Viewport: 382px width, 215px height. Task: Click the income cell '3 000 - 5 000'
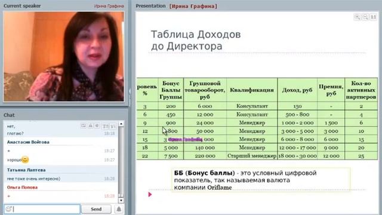pos(297,131)
